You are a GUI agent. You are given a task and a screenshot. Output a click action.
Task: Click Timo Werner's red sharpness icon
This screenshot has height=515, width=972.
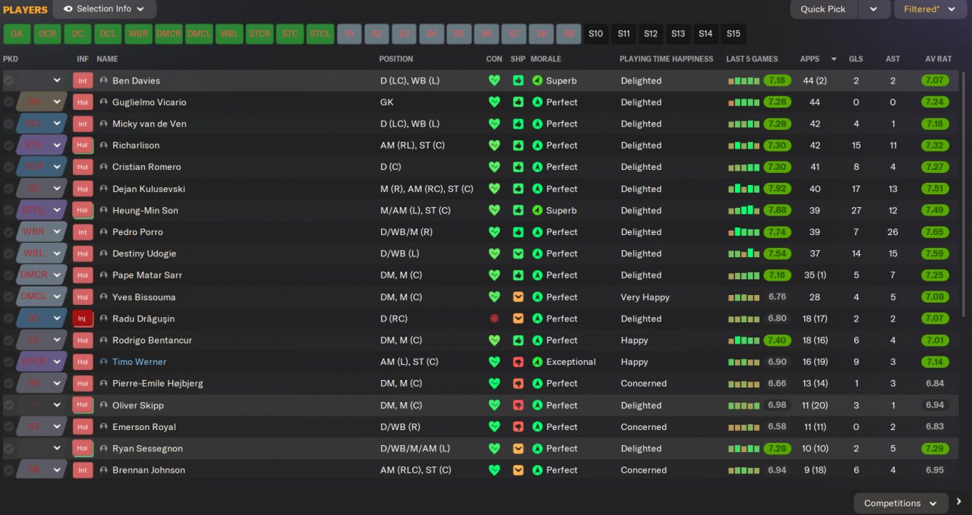tap(518, 362)
